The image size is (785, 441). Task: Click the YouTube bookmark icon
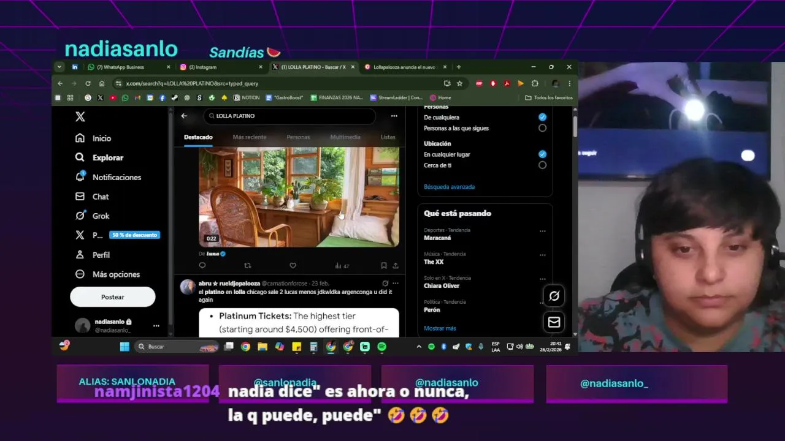pos(113,97)
